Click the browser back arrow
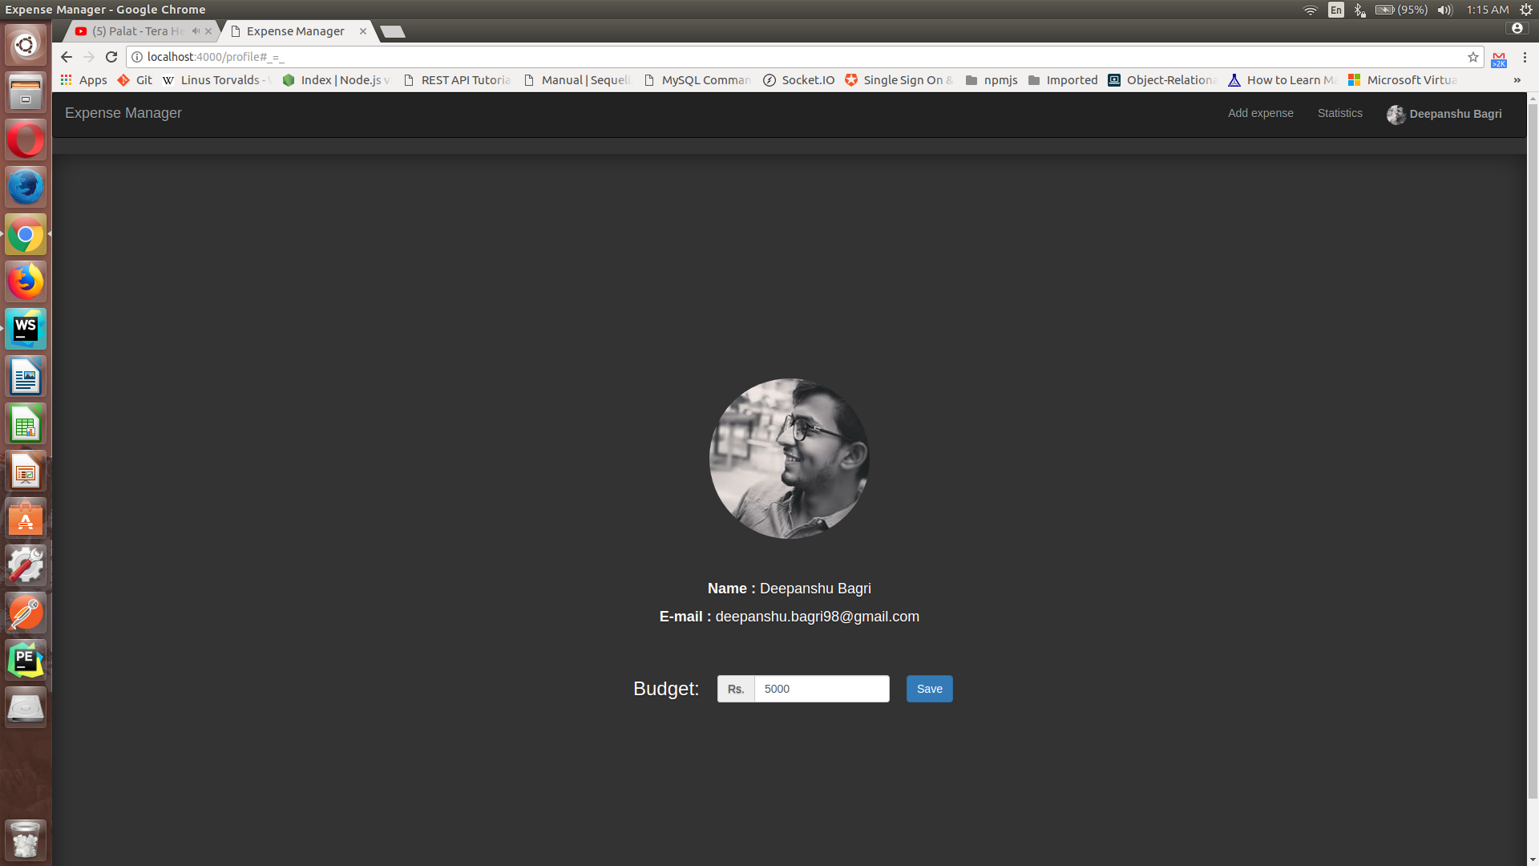1539x866 pixels. [67, 57]
